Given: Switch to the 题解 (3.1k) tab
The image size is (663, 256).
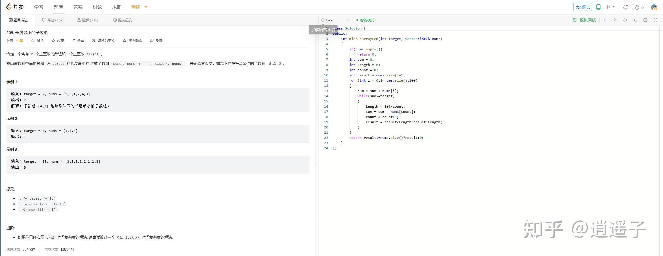Looking at the screenshot, I should point(88,20).
